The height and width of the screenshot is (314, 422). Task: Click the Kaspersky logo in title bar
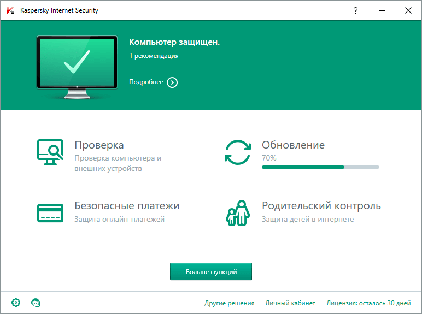(x=10, y=10)
